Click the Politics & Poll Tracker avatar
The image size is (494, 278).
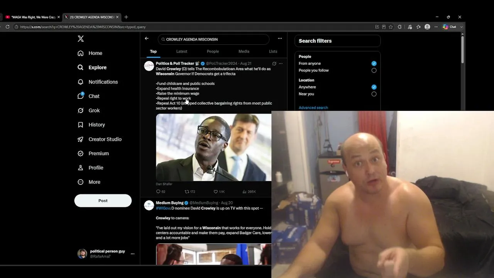pos(149,66)
